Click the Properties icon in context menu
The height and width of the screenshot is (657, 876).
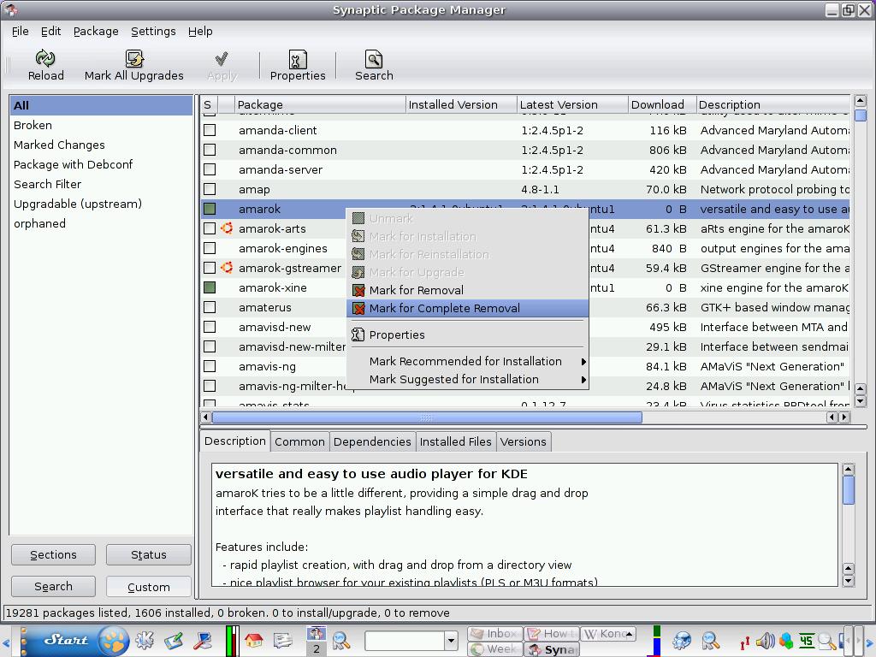point(358,334)
